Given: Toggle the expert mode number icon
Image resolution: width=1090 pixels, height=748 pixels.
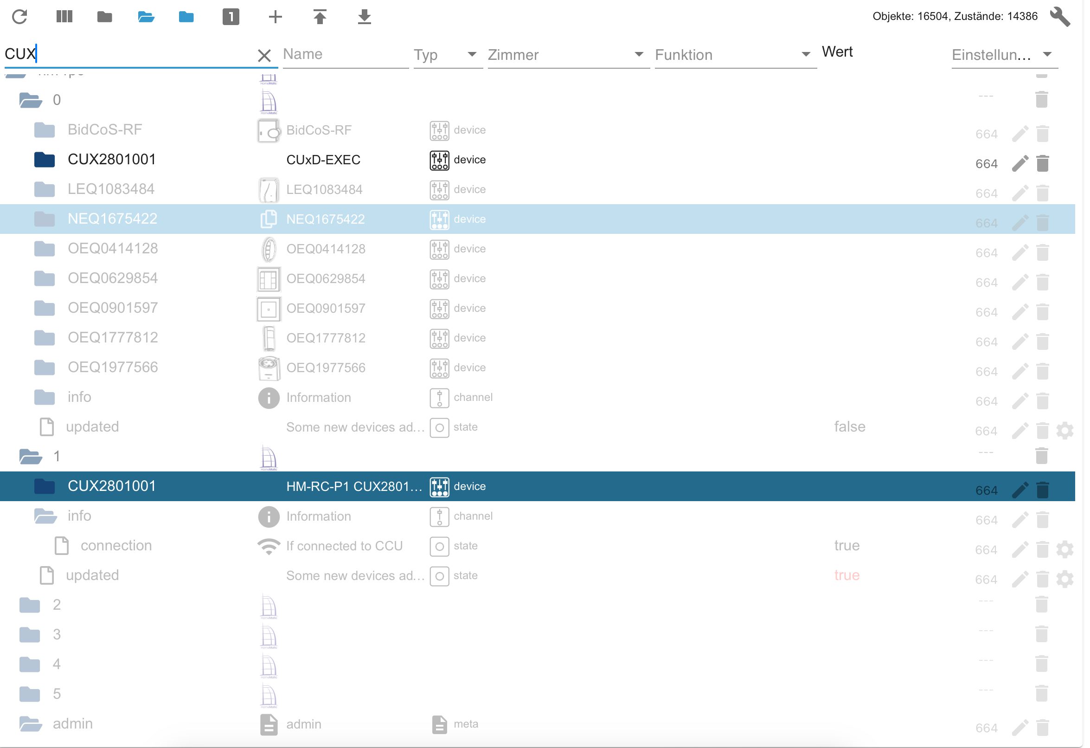Looking at the screenshot, I should (x=231, y=17).
